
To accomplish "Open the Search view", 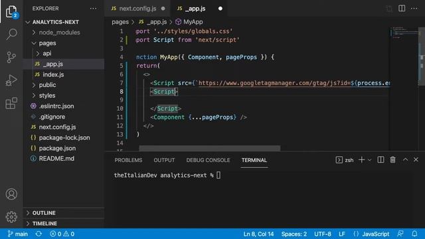I will pyautogui.click(x=11, y=34).
